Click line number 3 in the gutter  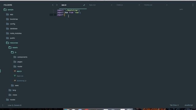coord(53,15)
